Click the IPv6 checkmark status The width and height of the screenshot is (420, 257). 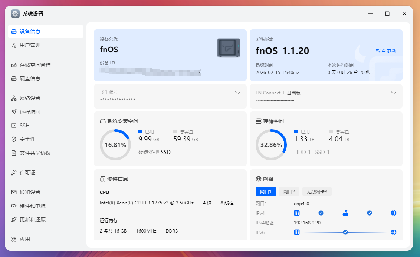(345, 232)
